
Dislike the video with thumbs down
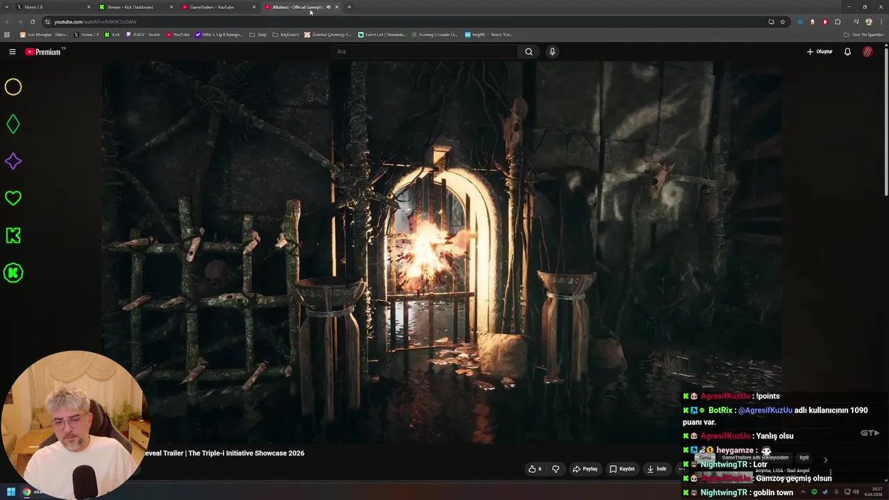556,469
